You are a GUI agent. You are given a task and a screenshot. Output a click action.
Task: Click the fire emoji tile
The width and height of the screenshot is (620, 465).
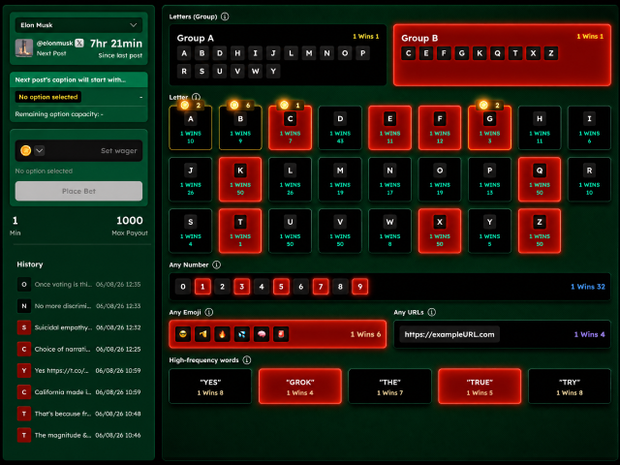coord(222,334)
